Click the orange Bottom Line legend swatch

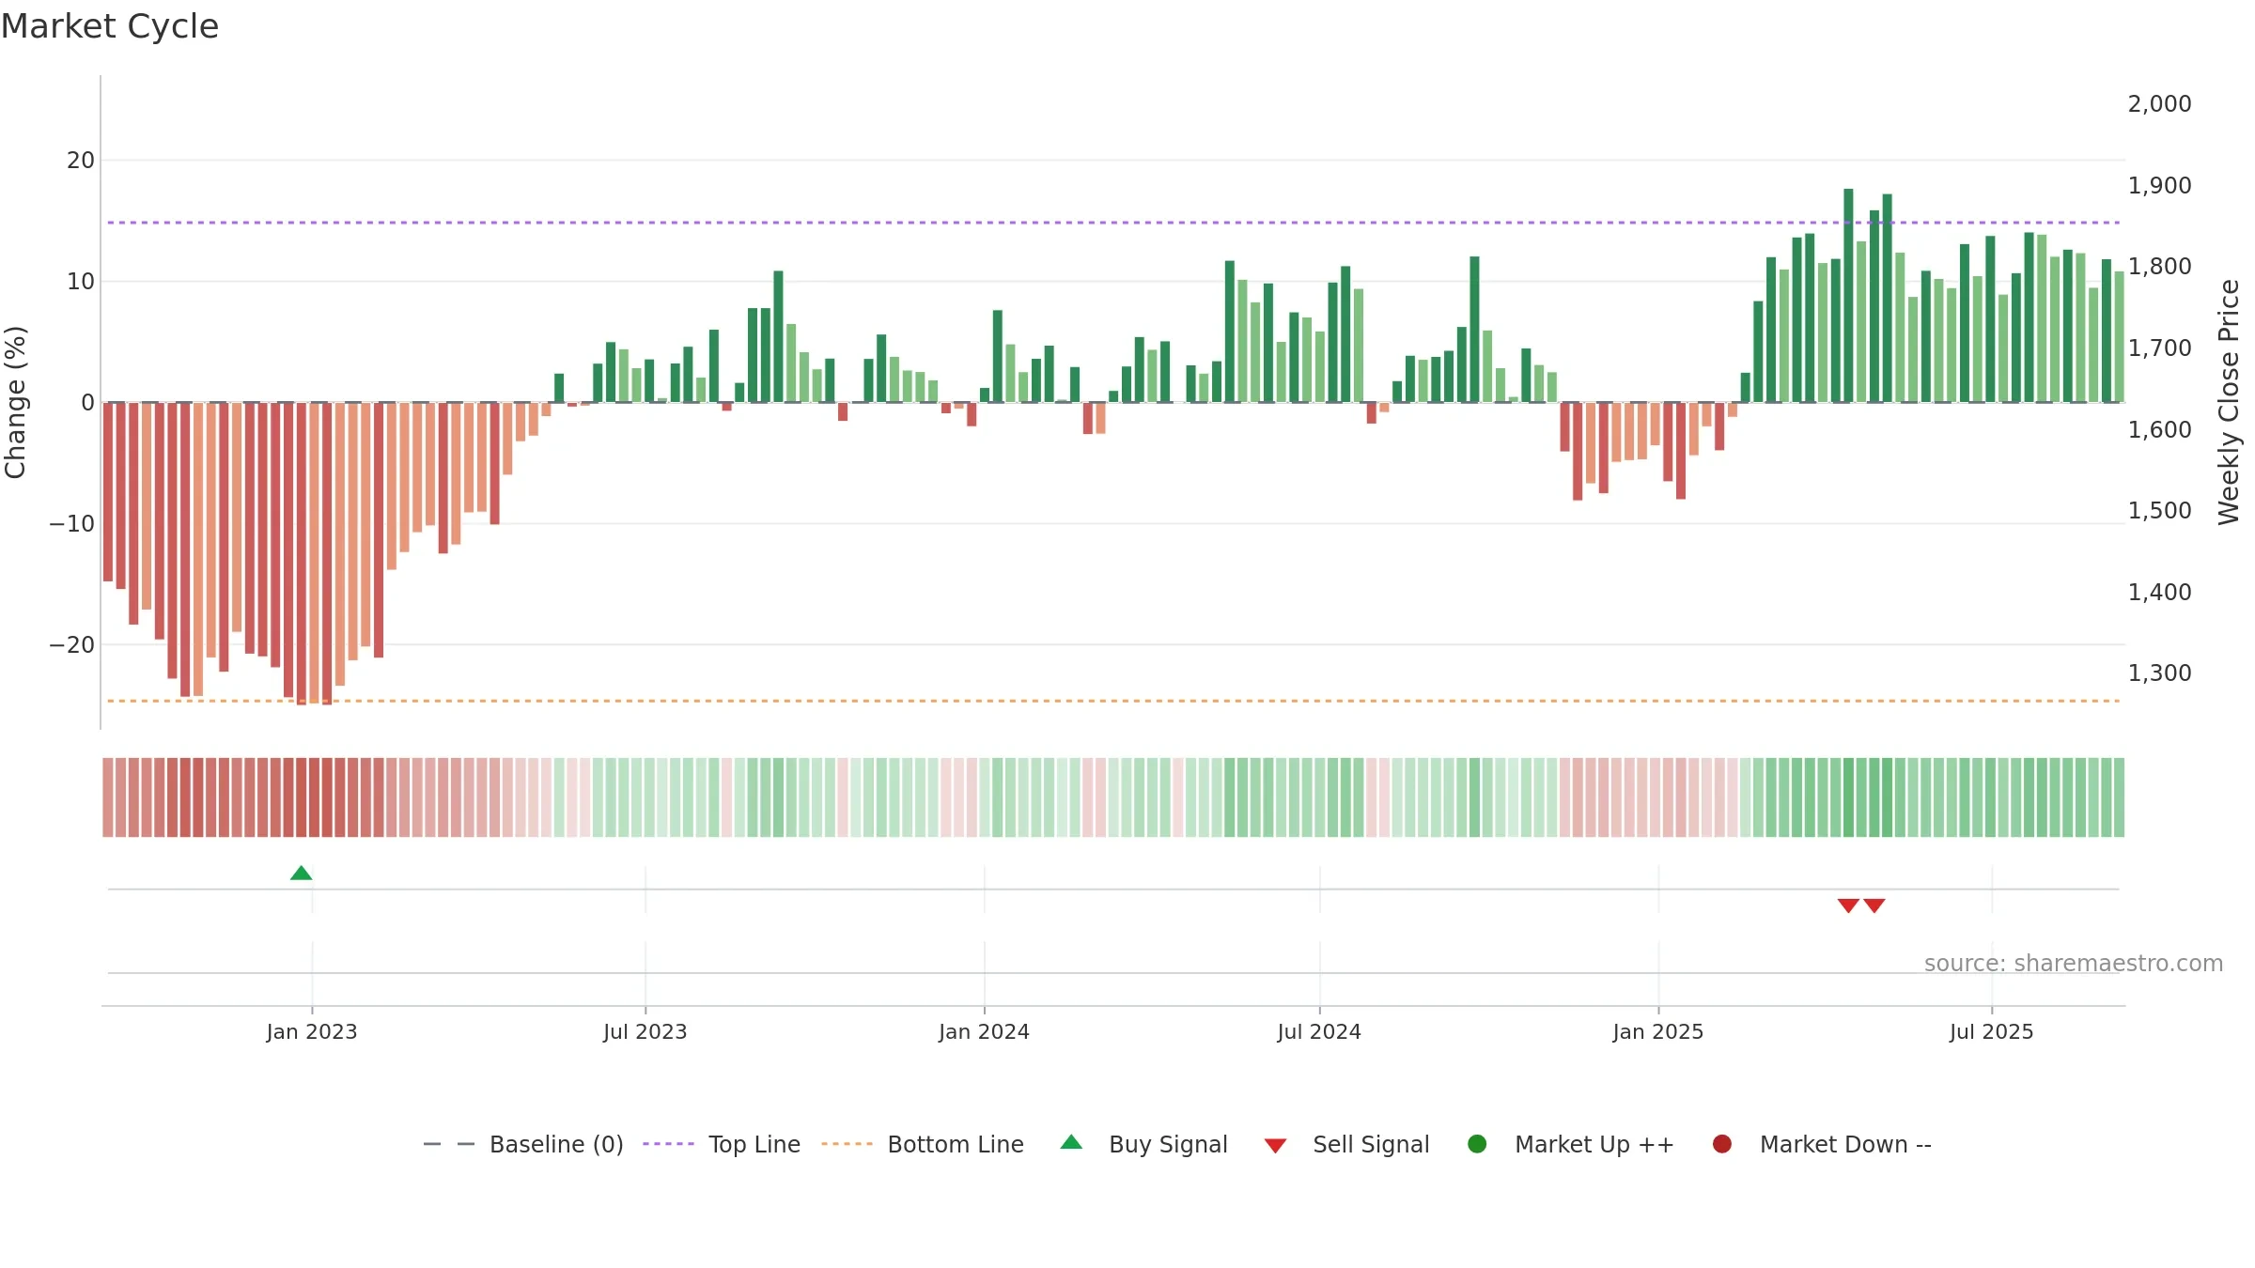click(847, 1144)
